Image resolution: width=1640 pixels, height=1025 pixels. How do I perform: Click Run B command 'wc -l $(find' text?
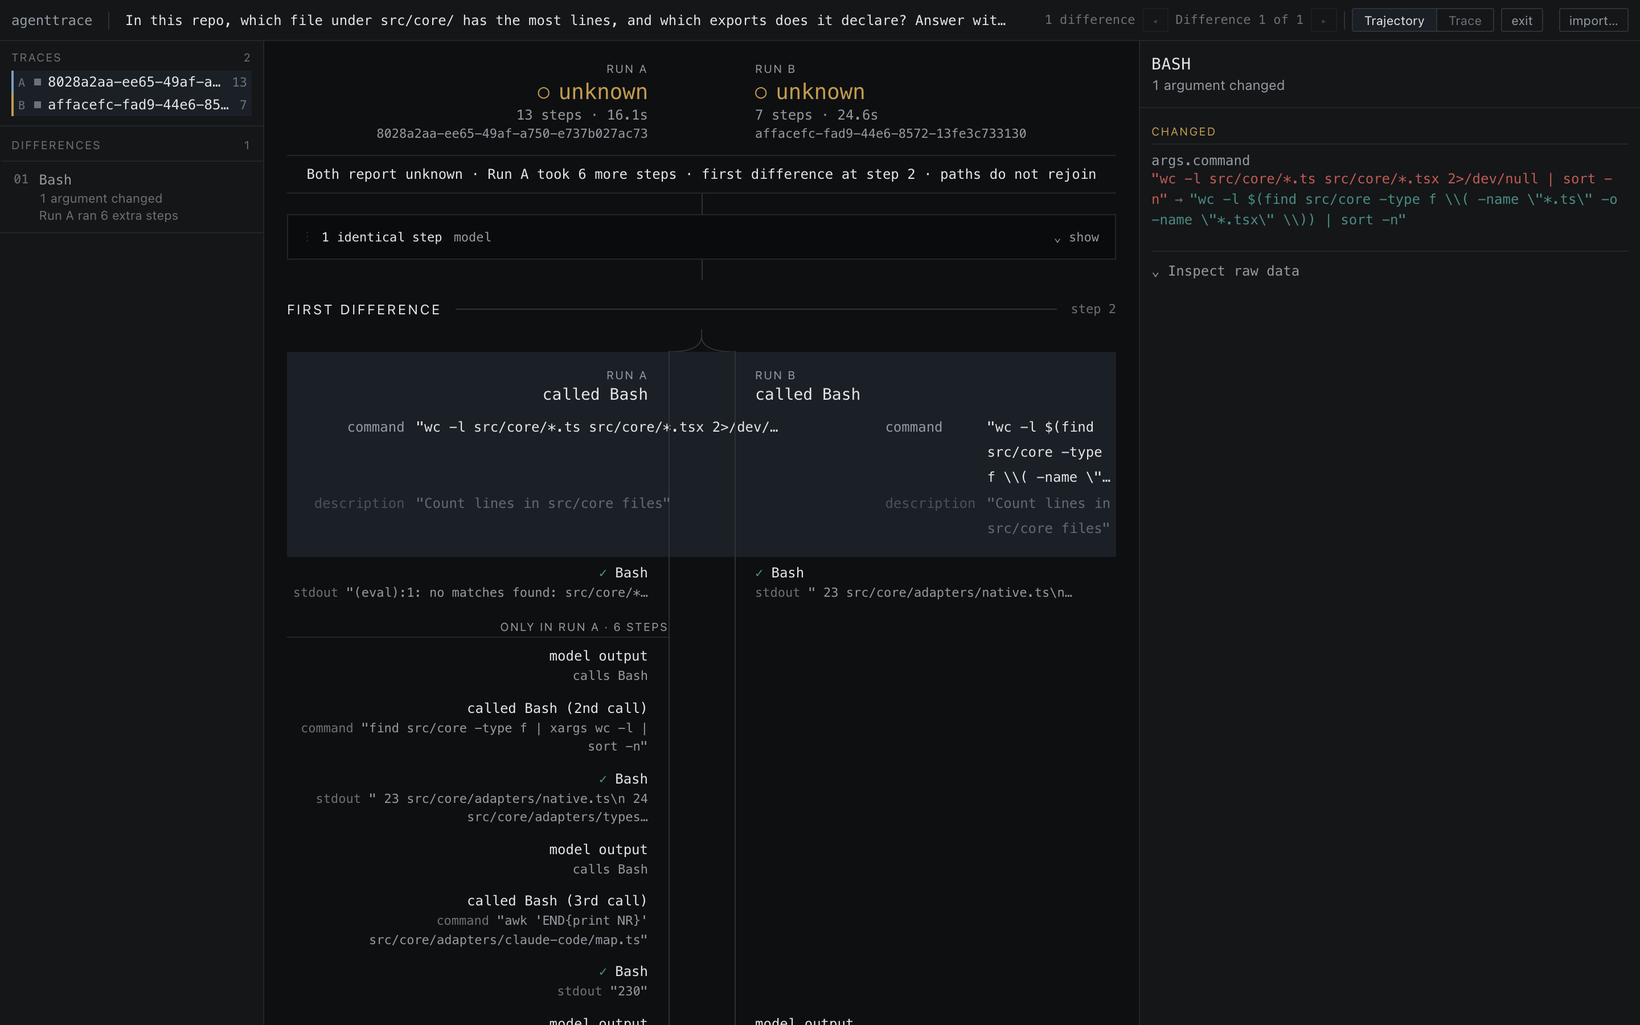1048,452
